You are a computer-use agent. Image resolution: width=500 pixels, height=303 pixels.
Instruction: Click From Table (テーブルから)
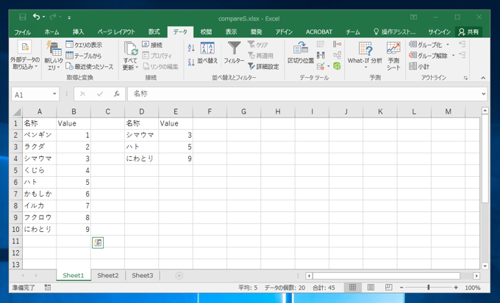pos(84,56)
